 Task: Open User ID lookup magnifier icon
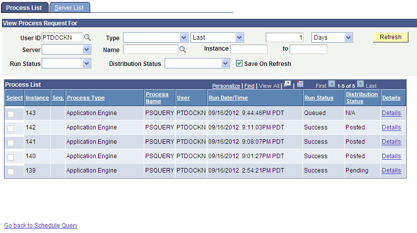[x=87, y=38]
